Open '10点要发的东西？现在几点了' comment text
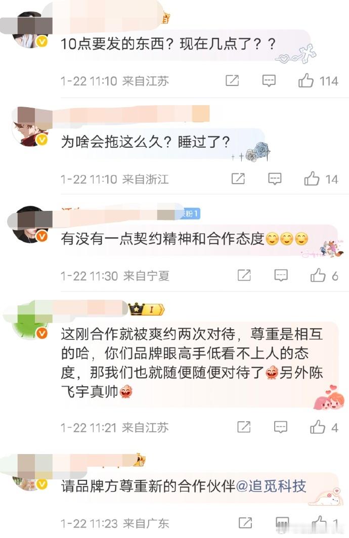The width and height of the screenshot is (349, 538). point(168,44)
